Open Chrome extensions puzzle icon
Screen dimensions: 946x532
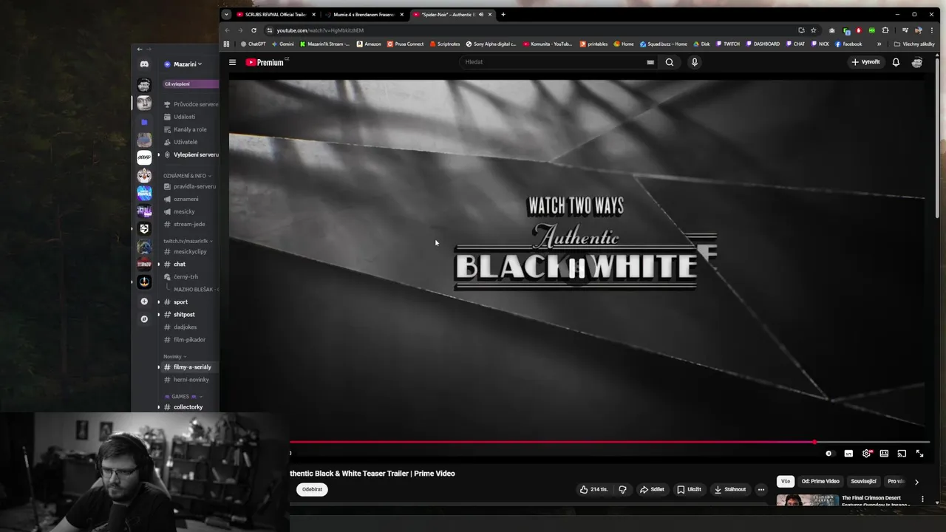point(885,30)
